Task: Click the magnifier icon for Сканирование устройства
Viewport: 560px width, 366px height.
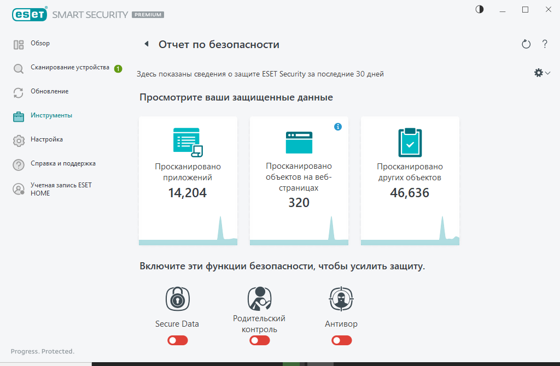Action: point(19,68)
